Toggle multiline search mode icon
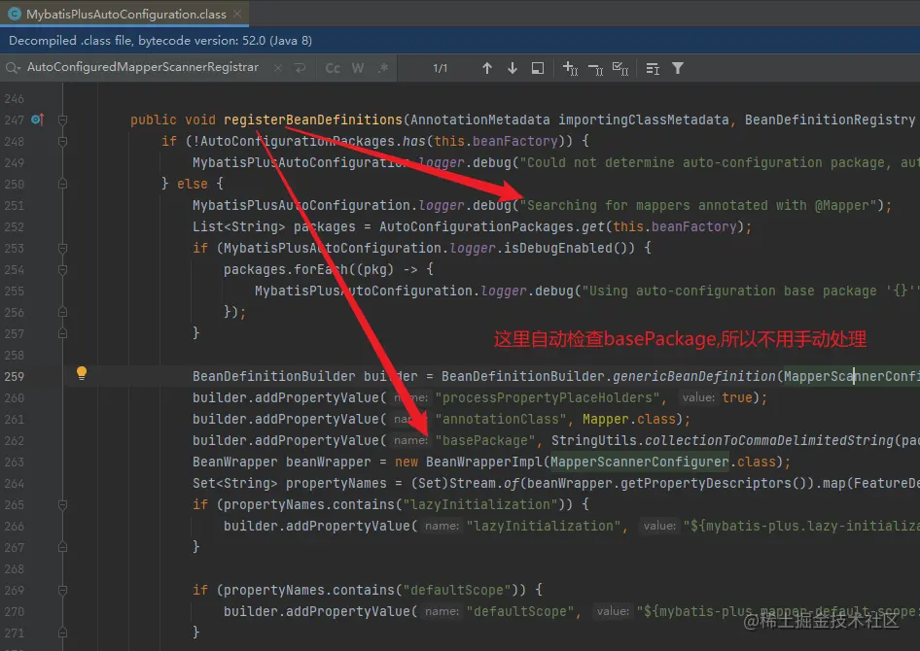This screenshot has width=920, height=651. (653, 69)
